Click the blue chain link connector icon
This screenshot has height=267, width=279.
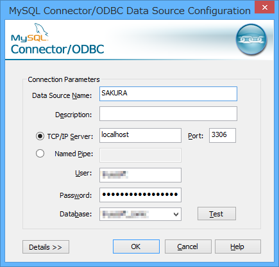[x=251, y=40]
